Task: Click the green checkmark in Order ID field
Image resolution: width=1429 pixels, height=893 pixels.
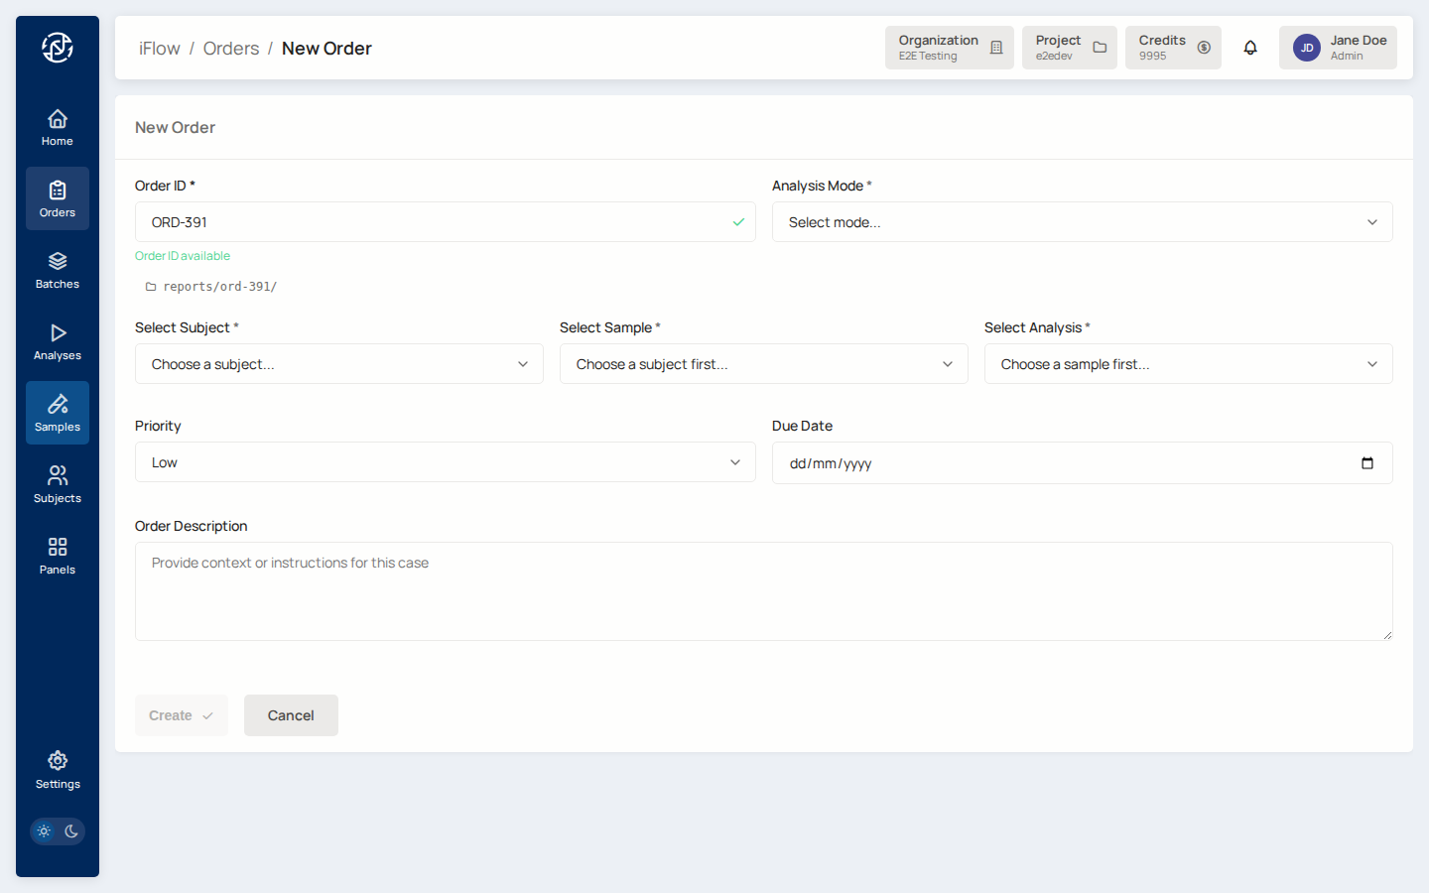Action: pos(738,222)
